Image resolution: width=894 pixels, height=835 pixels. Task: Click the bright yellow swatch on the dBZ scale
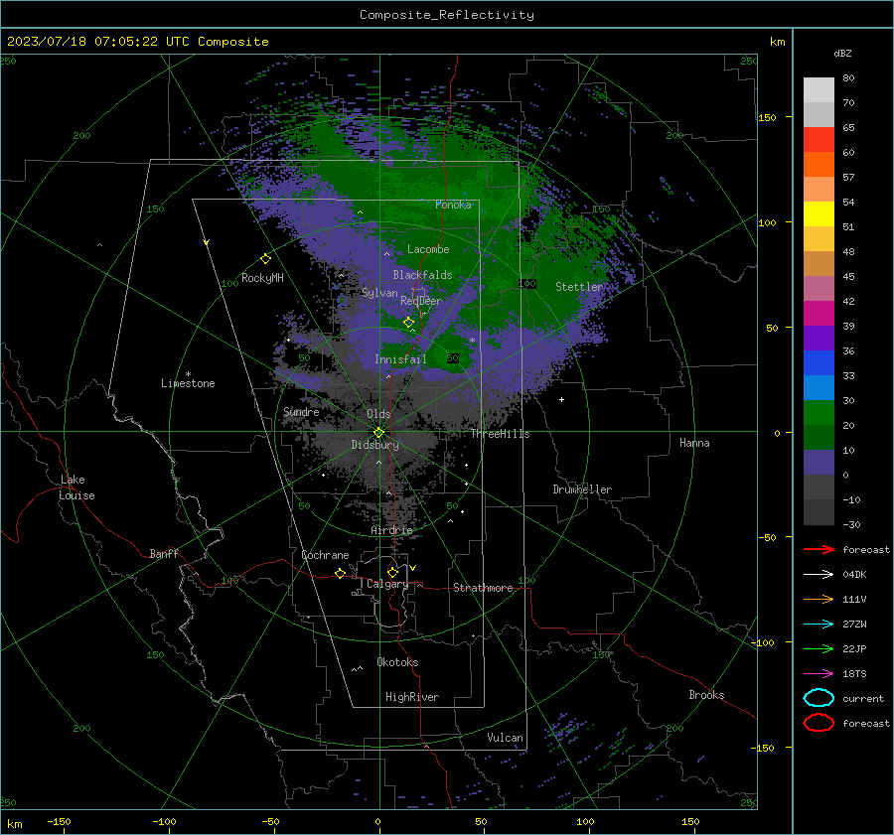pyautogui.click(x=819, y=214)
